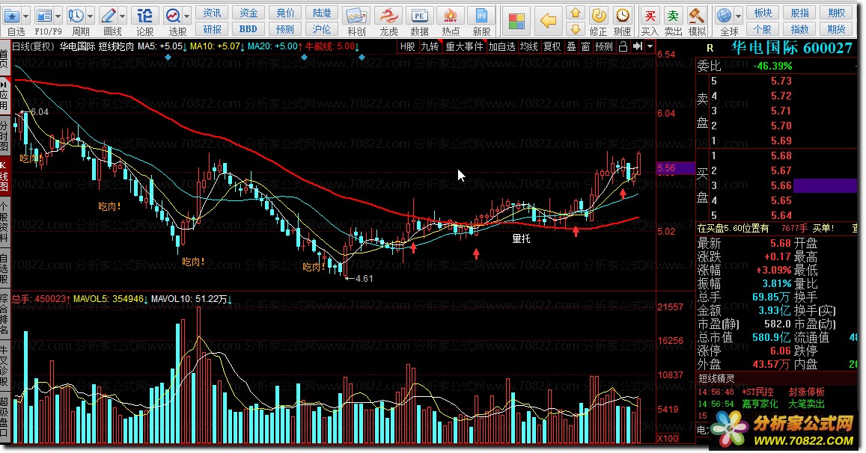Click the yellow up arrow icon

(x=576, y=13)
